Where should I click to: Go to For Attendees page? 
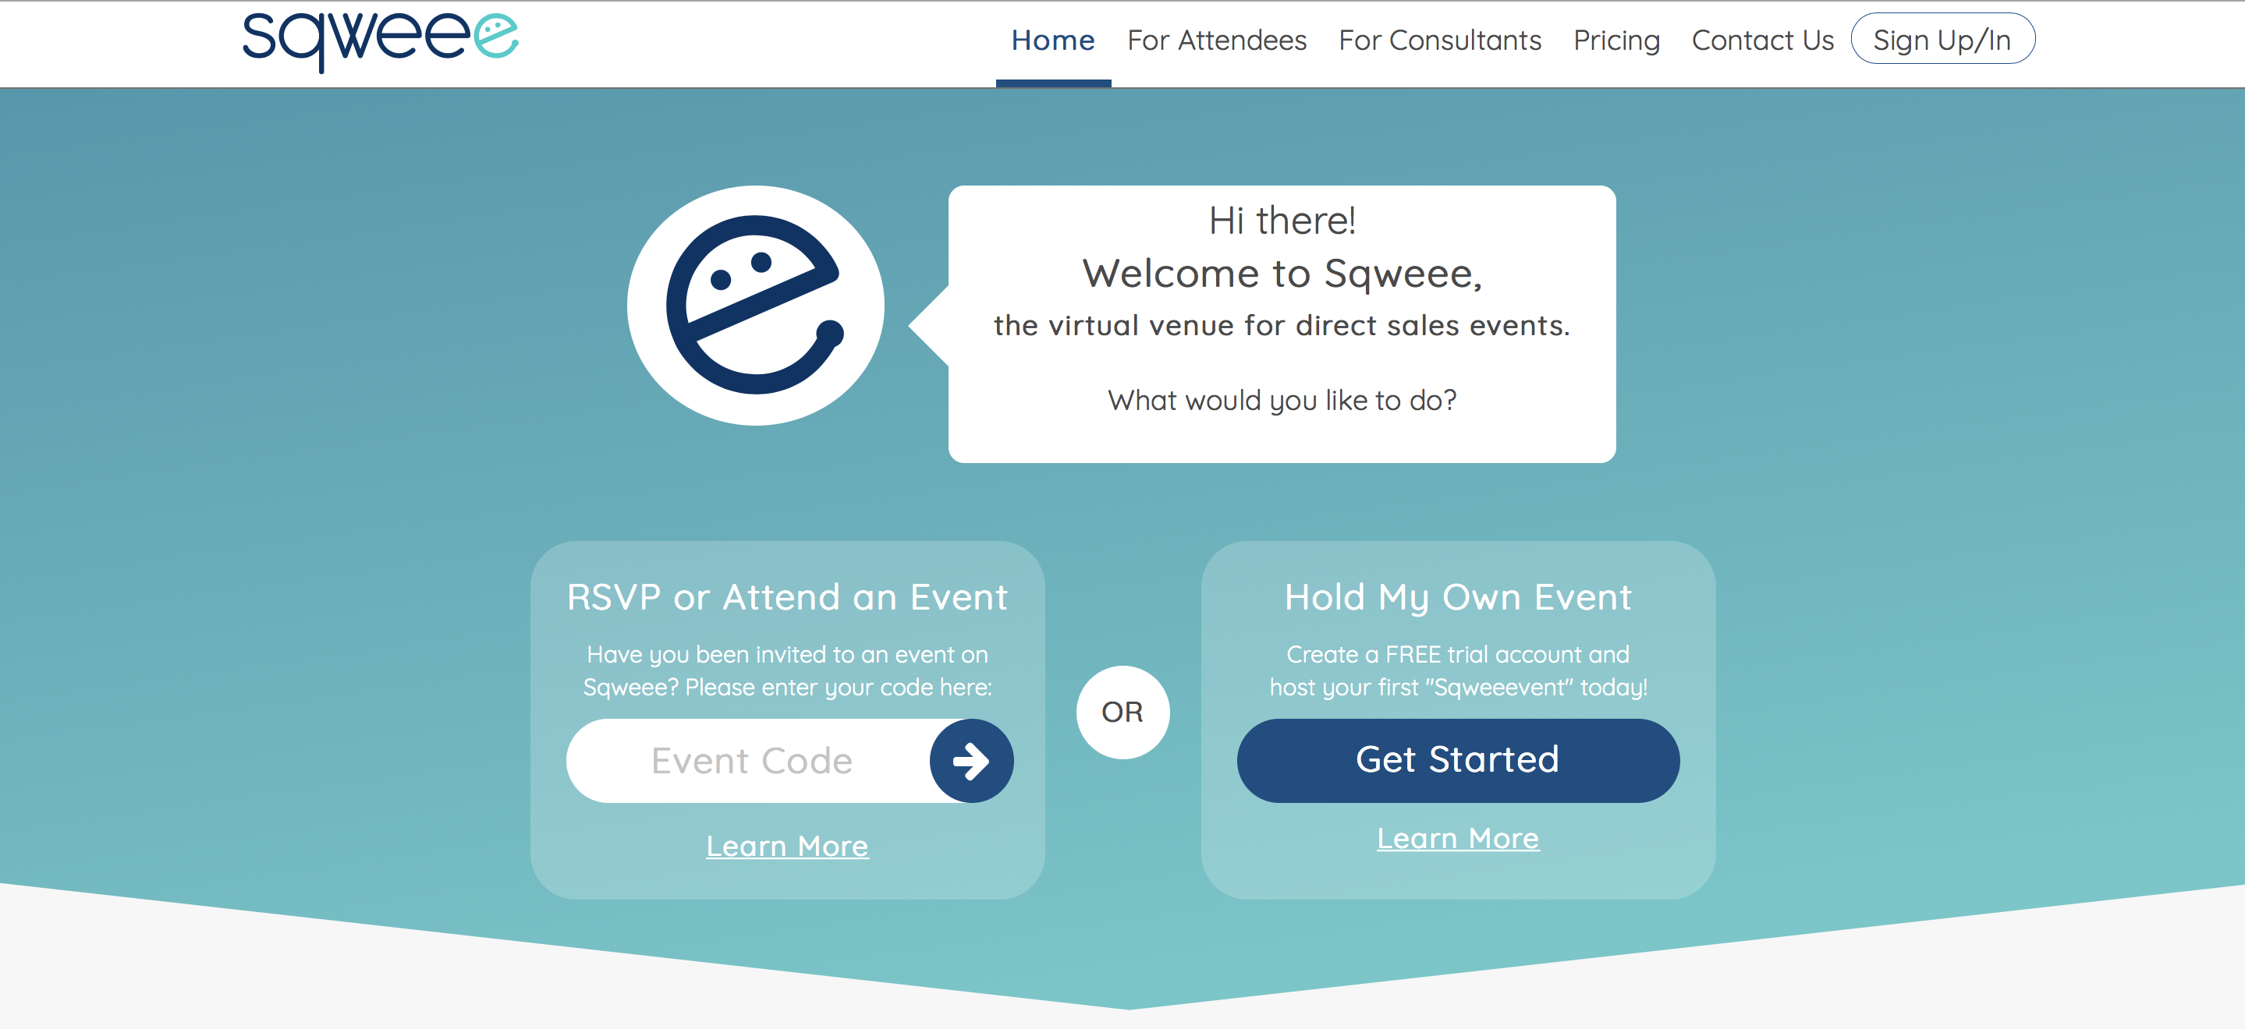click(x=1217, y=40)
